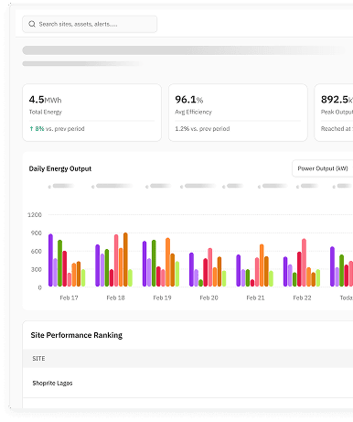353x422 pixels.
Task: Toggle the first chart legend dot
Action: coord(49,187)
